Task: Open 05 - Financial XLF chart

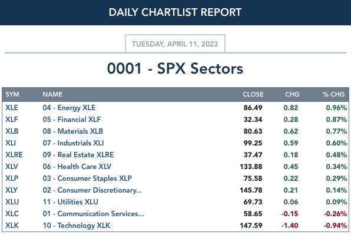Action: 72,120
